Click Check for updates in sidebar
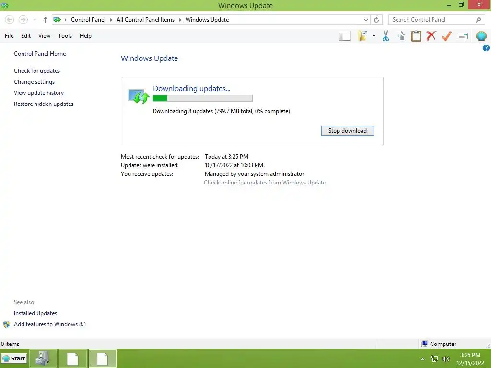This screenshot has height=368, width=491. (x=37, y=71)
